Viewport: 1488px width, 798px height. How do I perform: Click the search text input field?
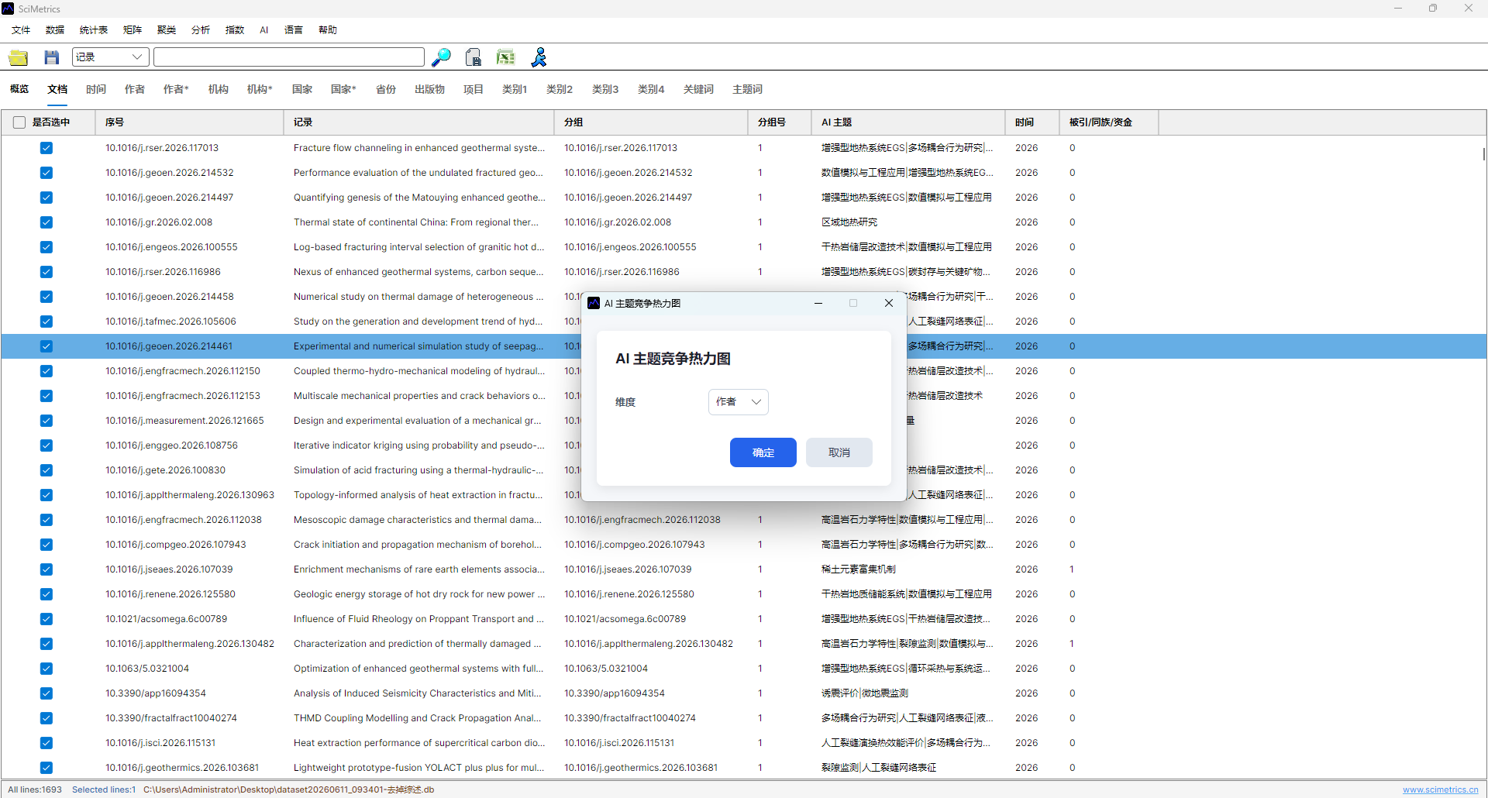click(x=289, y=57)
